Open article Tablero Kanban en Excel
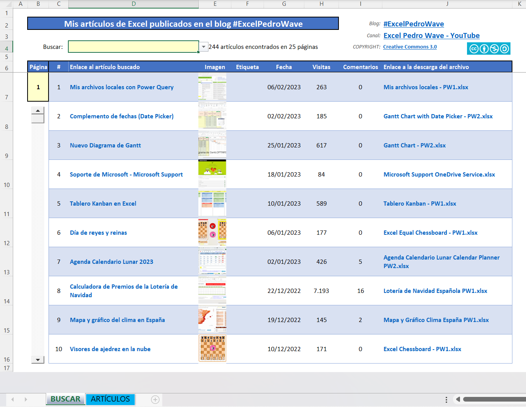The image size is (526, 407). point(103,204)
